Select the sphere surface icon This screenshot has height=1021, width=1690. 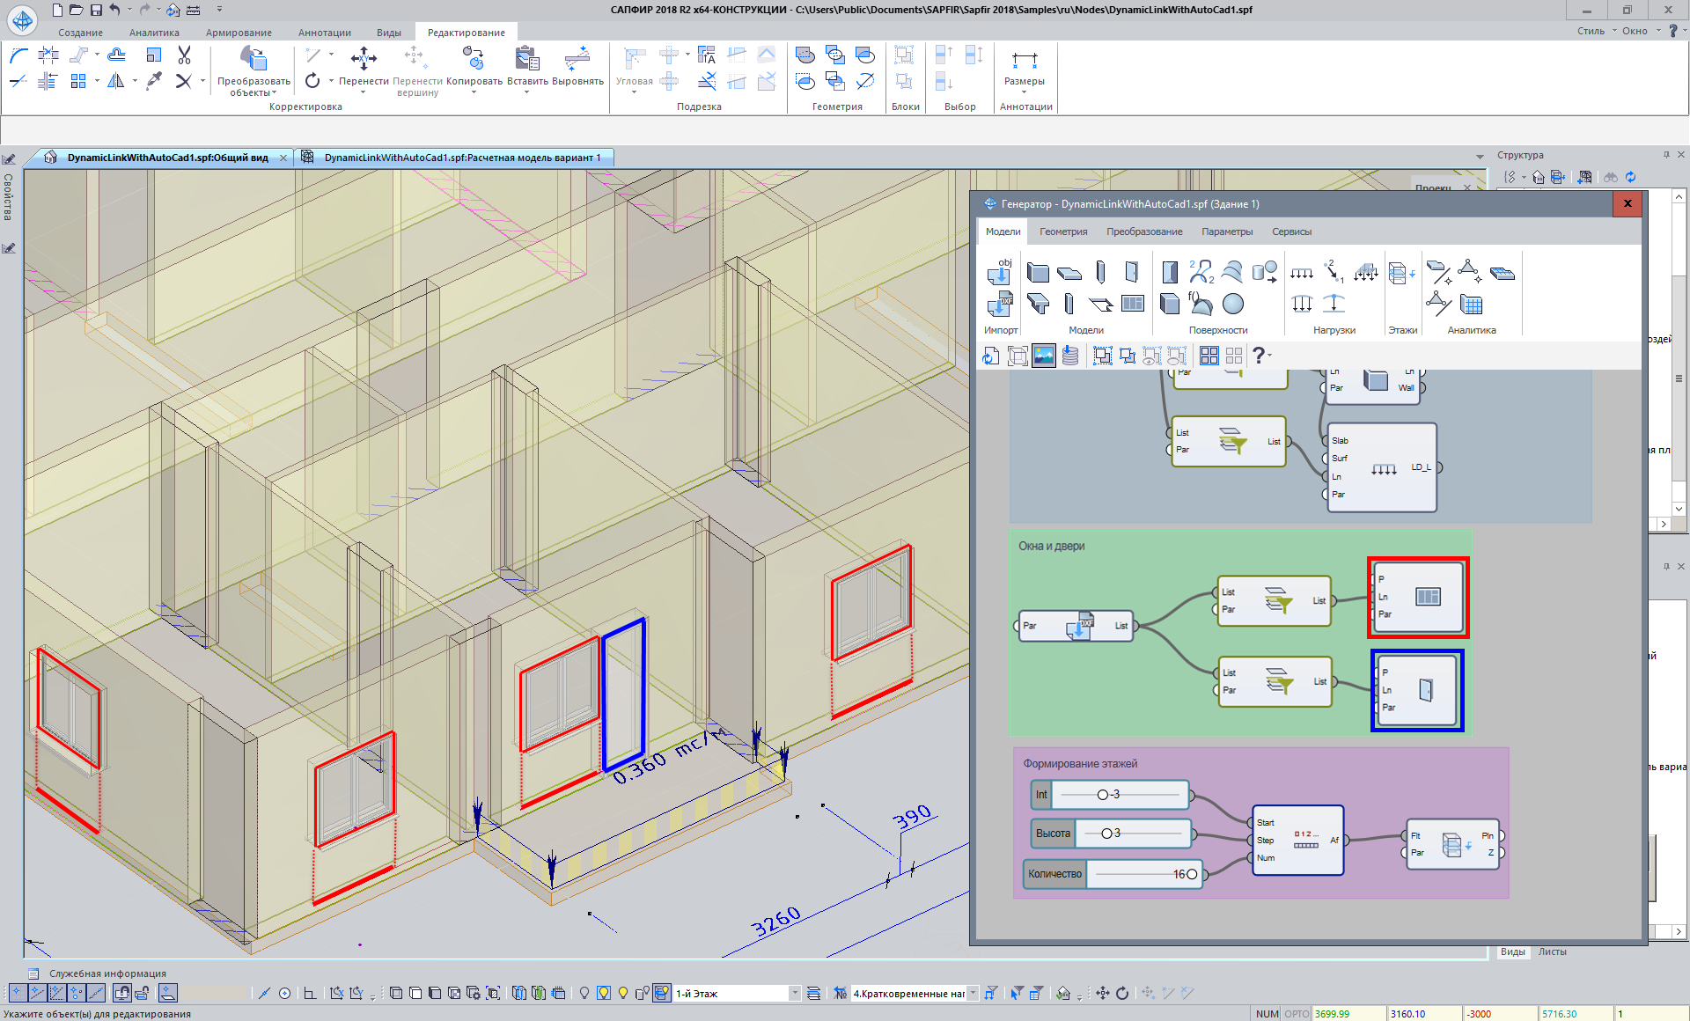[x=1233, y=304]
